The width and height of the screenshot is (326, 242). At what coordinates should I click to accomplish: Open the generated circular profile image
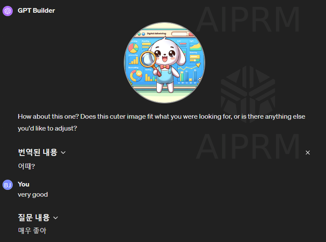[164, 63]
